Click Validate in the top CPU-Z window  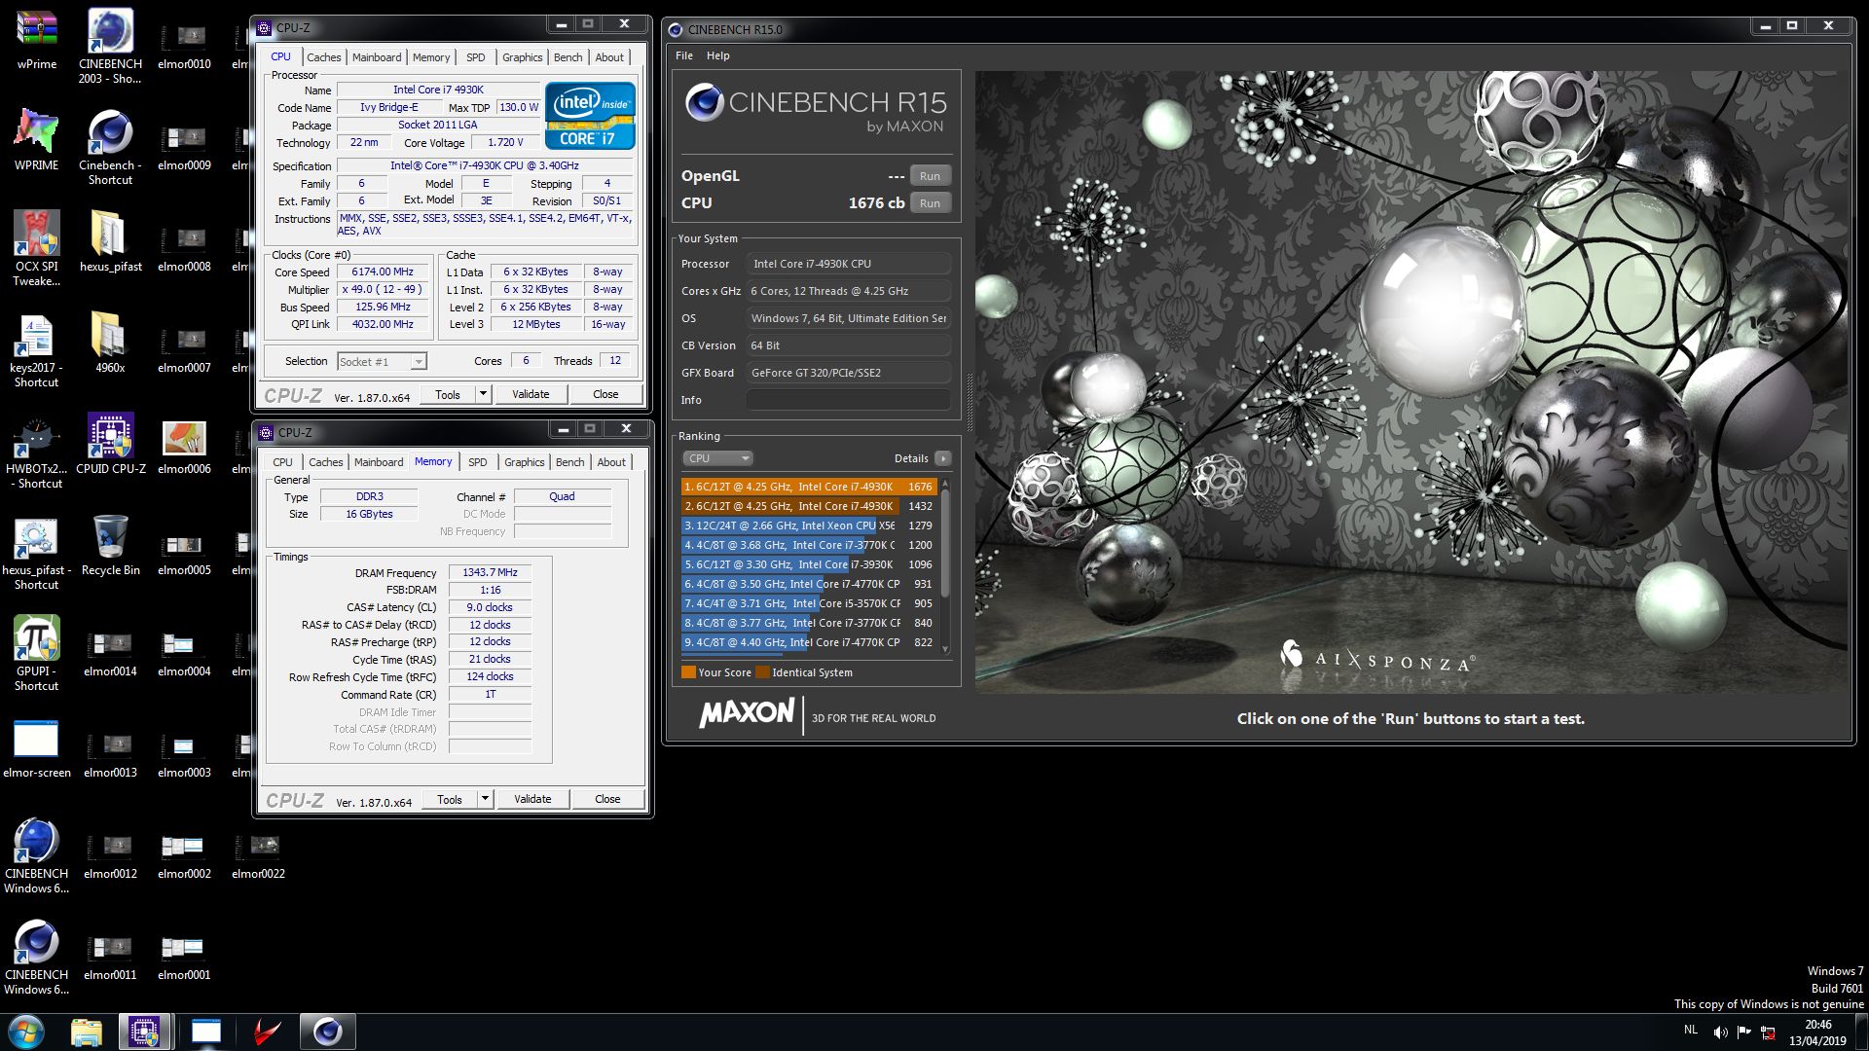531,394
